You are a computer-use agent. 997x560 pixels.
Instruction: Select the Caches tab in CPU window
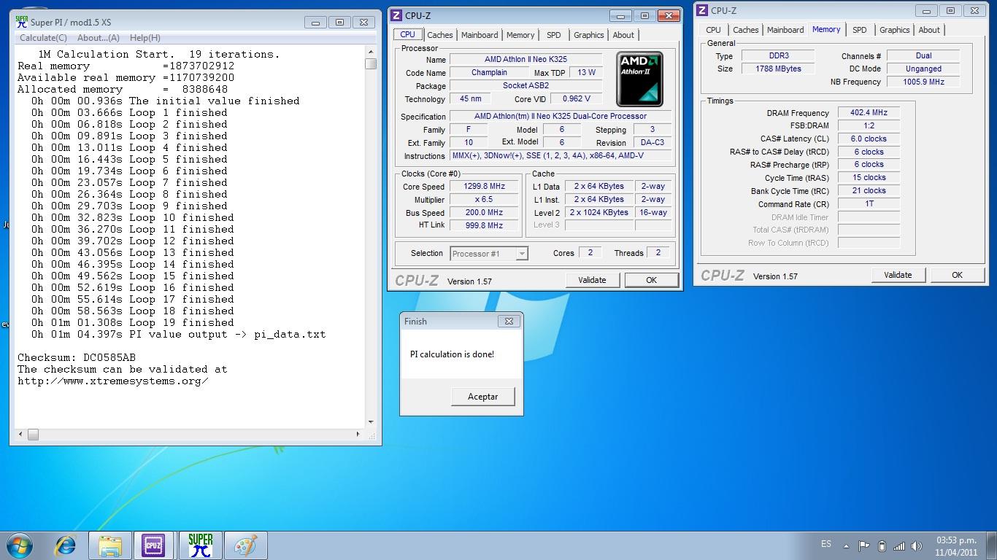440,35
